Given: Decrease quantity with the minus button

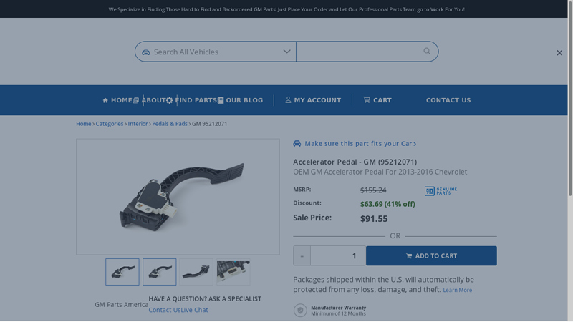Looking at the screenshot, I should 302,256.
